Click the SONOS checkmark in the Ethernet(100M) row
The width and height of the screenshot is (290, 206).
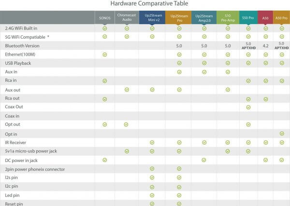105,54
